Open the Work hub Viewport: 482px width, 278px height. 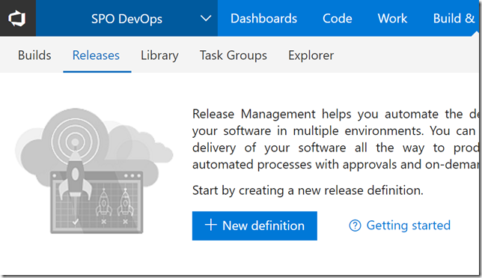[392, 19]
